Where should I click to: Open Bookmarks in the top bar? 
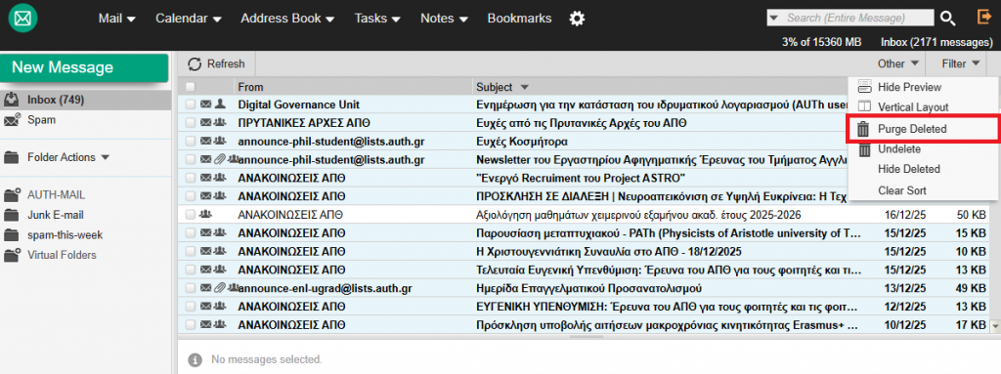tap(519, 19)
